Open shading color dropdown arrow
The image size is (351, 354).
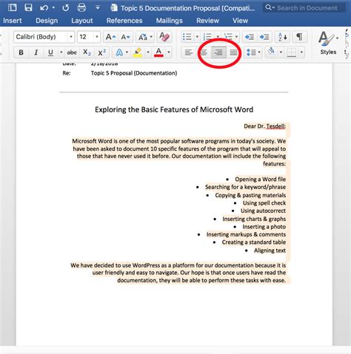(x=281, y=52)
